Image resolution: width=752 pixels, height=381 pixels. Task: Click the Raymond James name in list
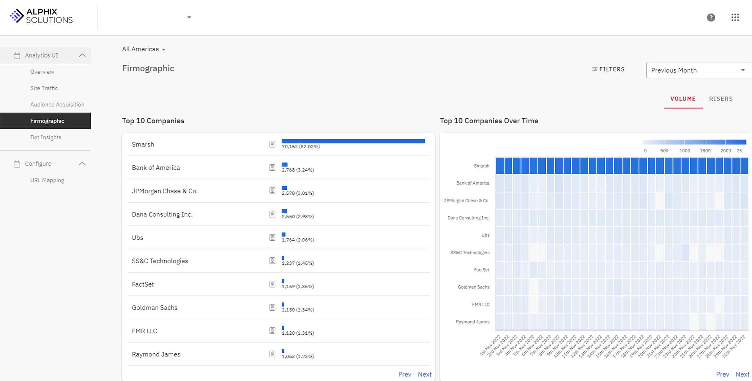156,354
